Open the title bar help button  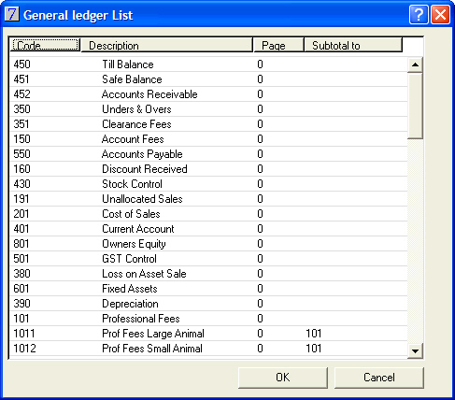[x=419, y=15]
